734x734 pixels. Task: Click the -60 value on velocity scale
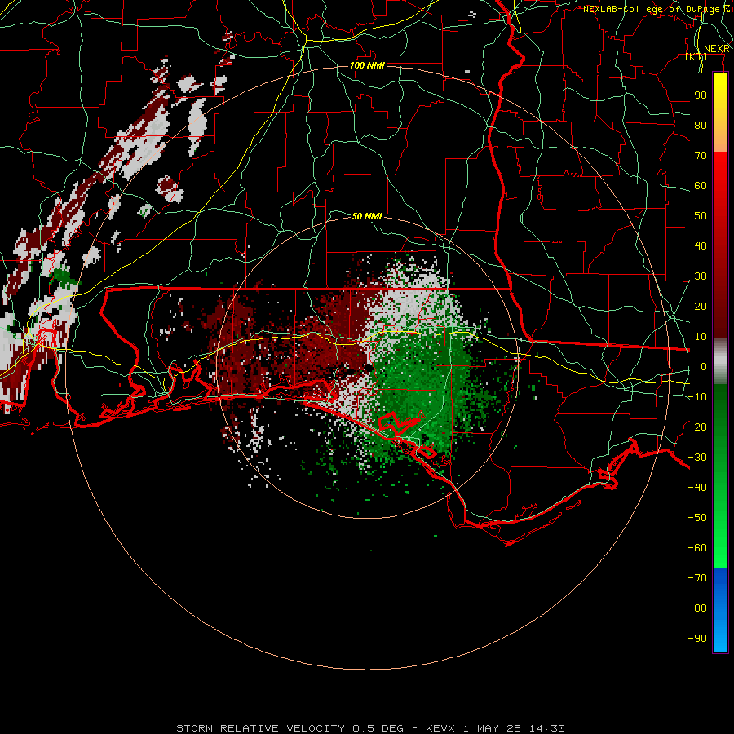[697, 548]
